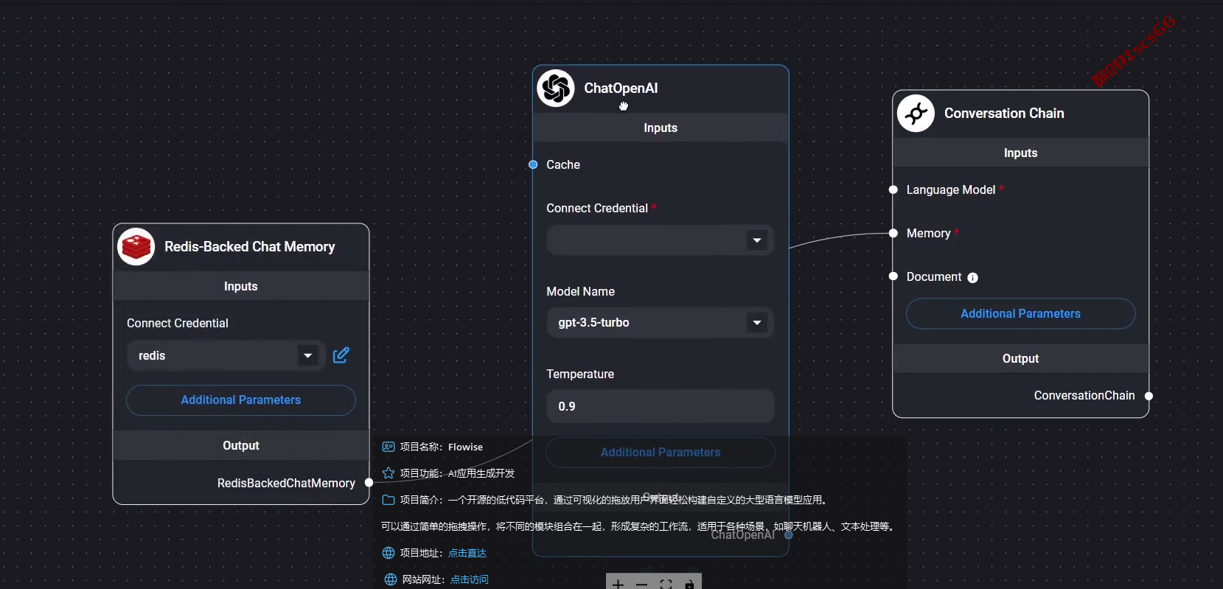1223x589 pixels.
Task: Click the globe icon beside 网站网址
Action: [x=391, y=579]
